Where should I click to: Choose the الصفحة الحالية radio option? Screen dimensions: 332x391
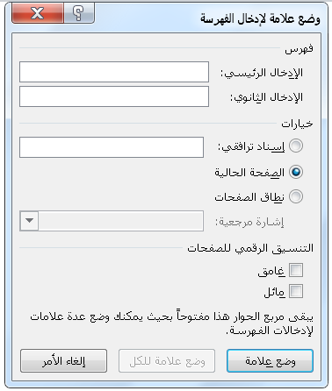pos(296,172)
